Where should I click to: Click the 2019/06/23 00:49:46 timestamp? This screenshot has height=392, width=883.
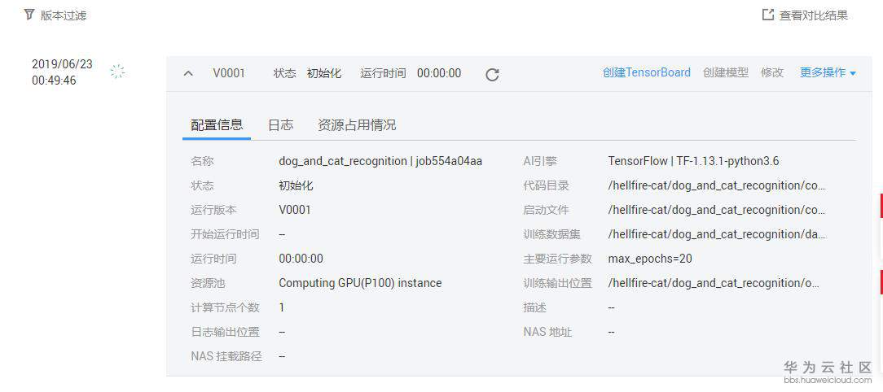(62, 72)
